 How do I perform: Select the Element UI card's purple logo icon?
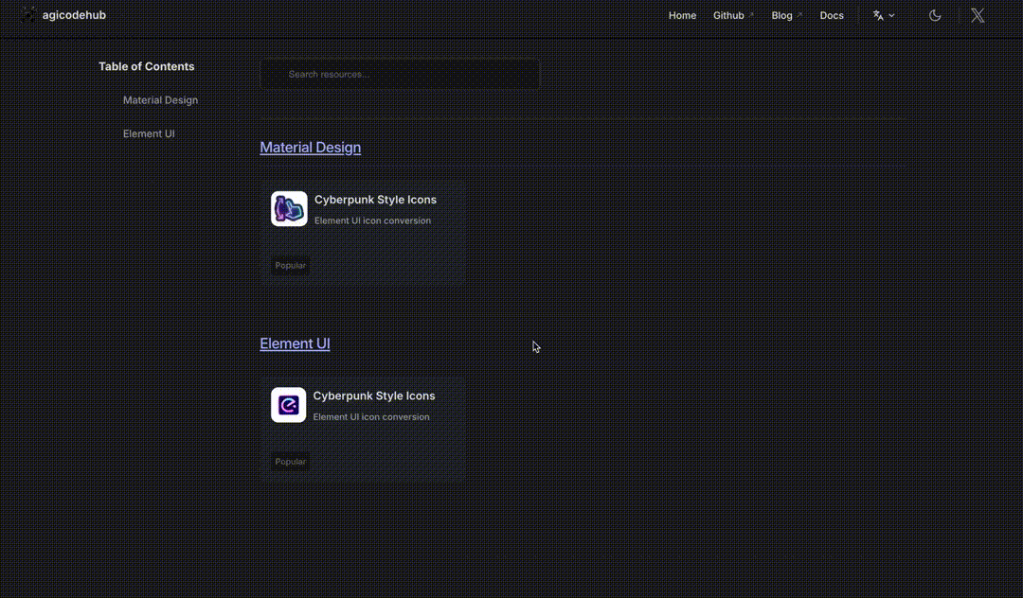(288, 405)
